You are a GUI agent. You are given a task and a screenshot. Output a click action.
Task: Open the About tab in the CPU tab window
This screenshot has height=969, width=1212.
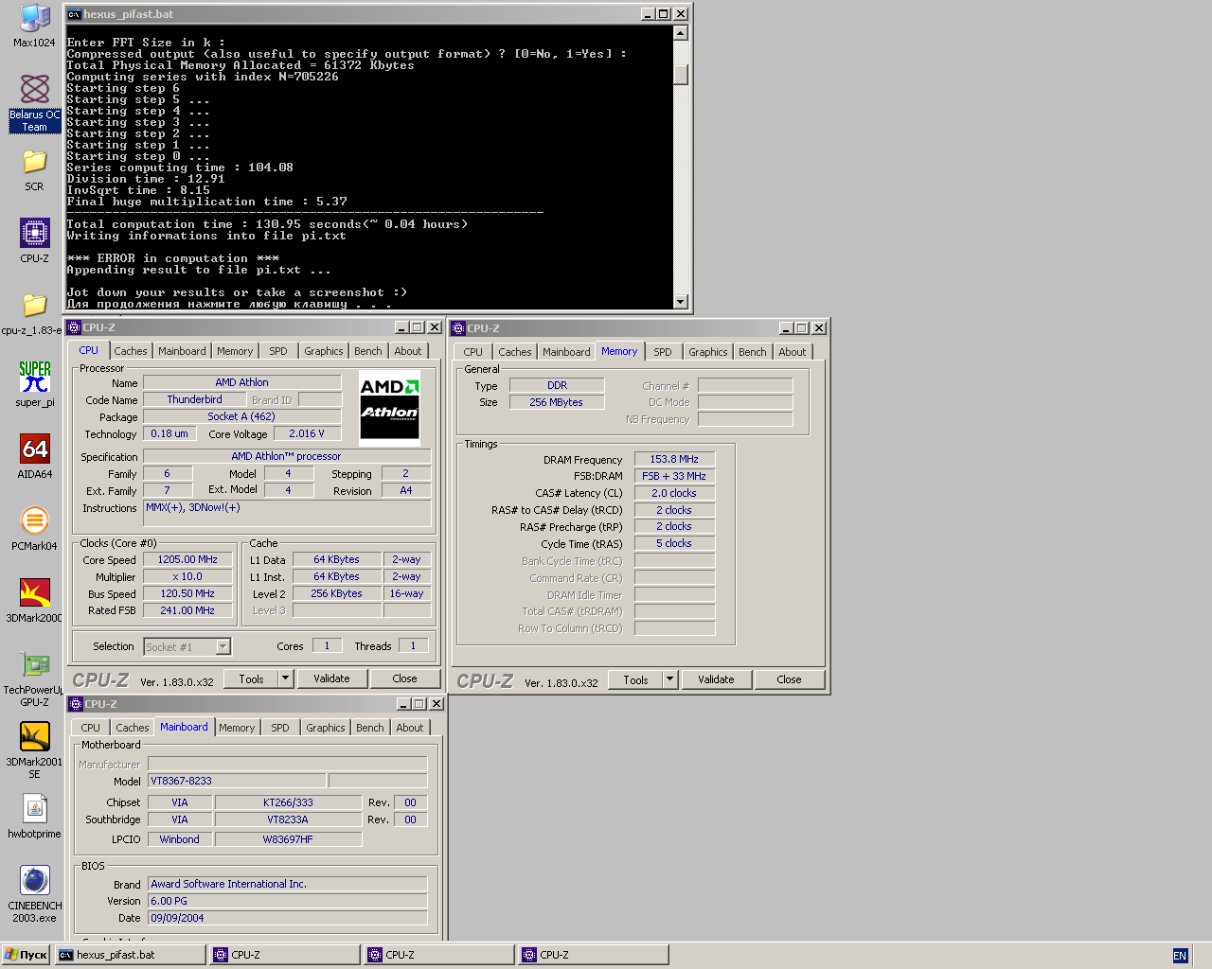point(408,351)
